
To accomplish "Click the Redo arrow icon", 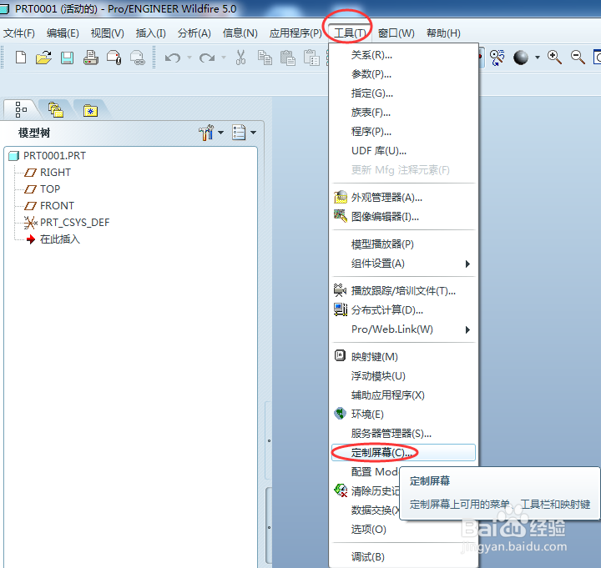I will point(207,58).
